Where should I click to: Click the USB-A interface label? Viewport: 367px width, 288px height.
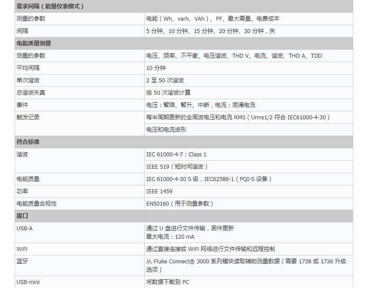25,229
